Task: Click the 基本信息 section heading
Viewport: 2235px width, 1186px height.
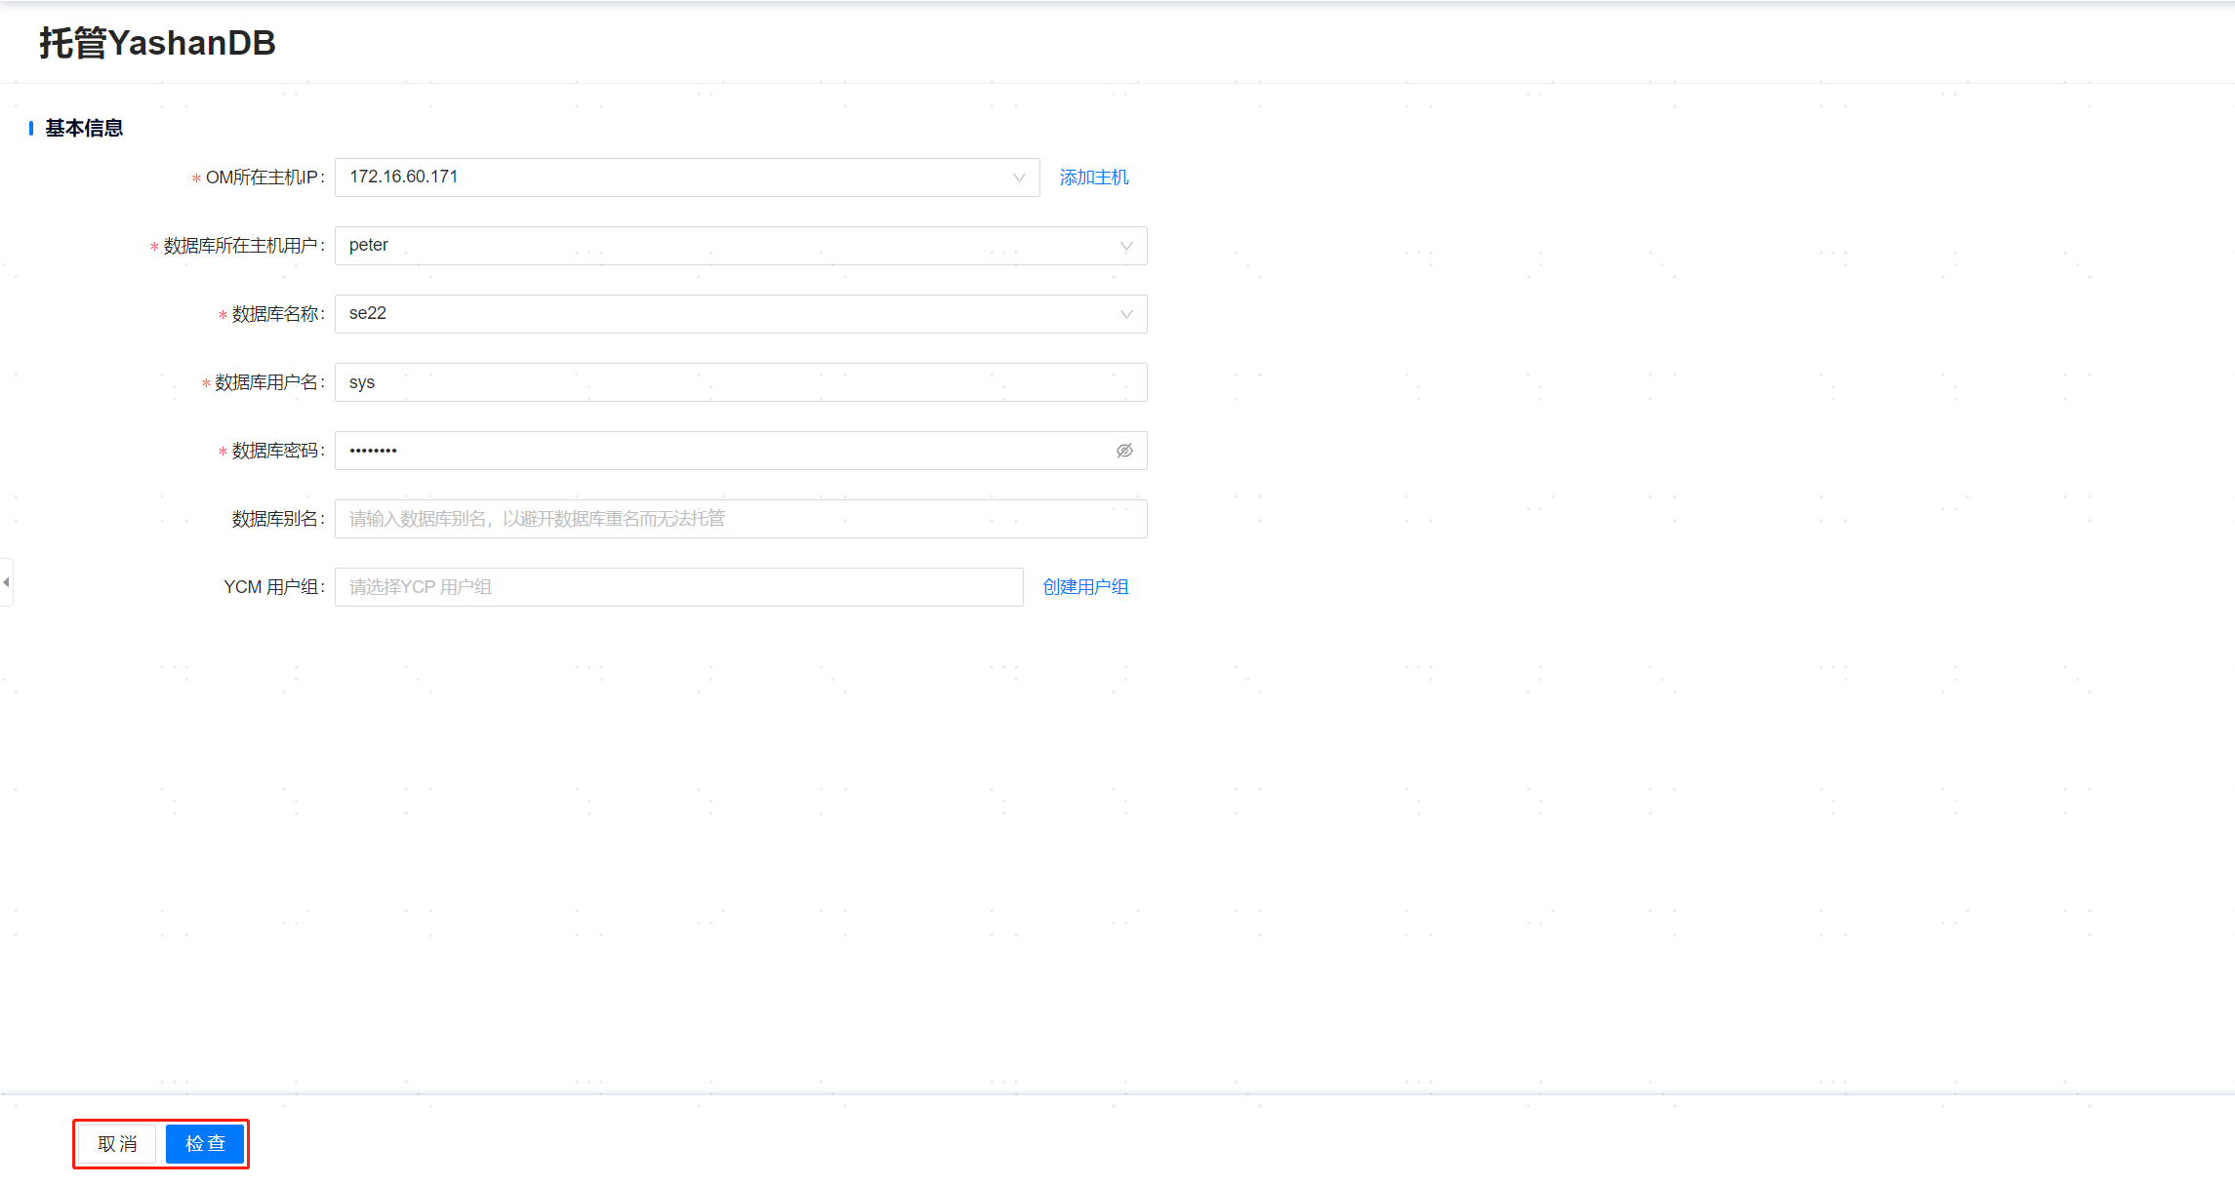Action: (84, 128)
